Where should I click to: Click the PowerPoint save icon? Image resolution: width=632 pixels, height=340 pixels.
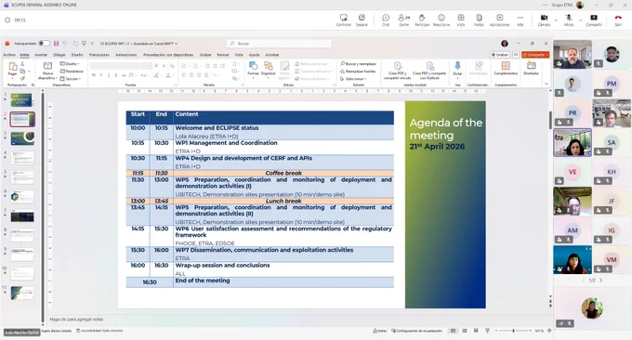pos(56,44)
